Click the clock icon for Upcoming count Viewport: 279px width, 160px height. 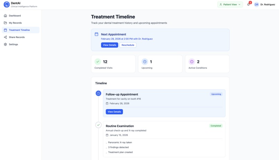[x=145, y=62]
